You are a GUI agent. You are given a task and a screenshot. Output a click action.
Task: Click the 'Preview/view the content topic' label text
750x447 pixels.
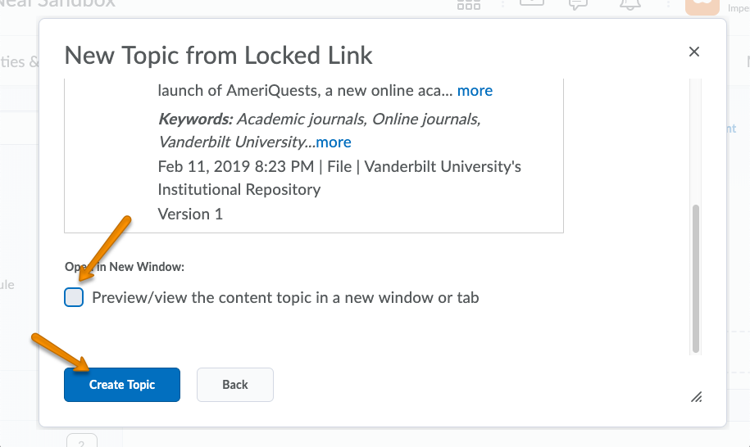pyautogui.click(x=285, y=297)
